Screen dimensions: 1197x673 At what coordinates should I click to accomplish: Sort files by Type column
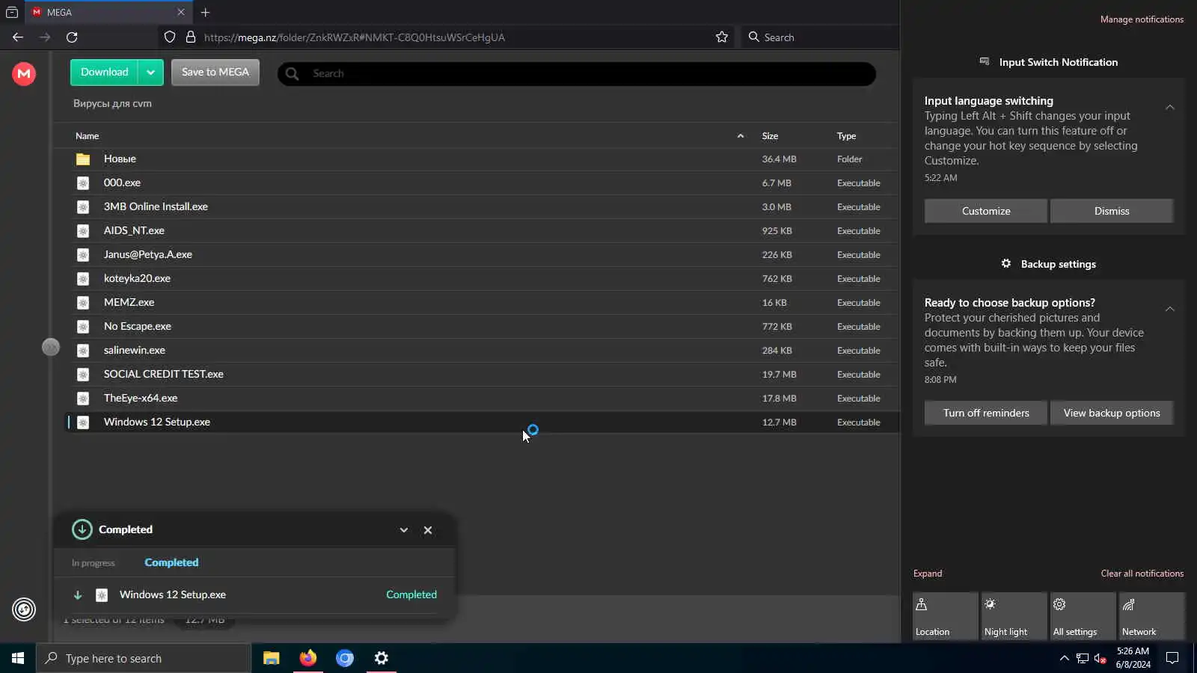click(846, 136)
